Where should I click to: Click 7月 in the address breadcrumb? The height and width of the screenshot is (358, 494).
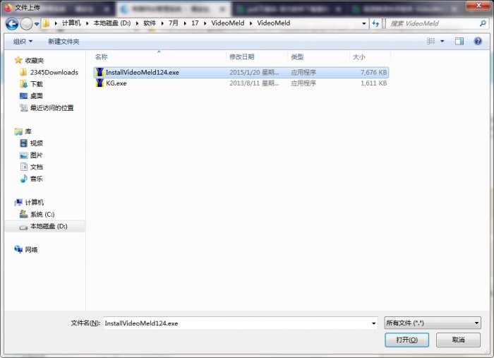(174, 23)
